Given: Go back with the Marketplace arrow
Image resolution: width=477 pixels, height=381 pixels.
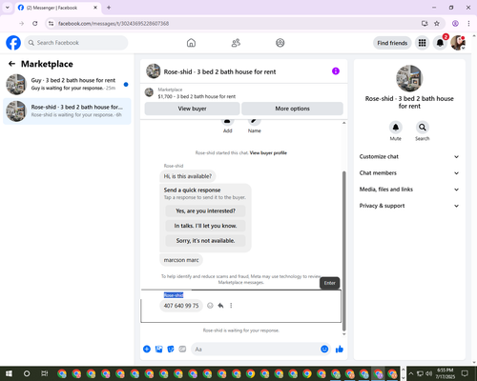Looking at the screenshot, I should point(11,64).
